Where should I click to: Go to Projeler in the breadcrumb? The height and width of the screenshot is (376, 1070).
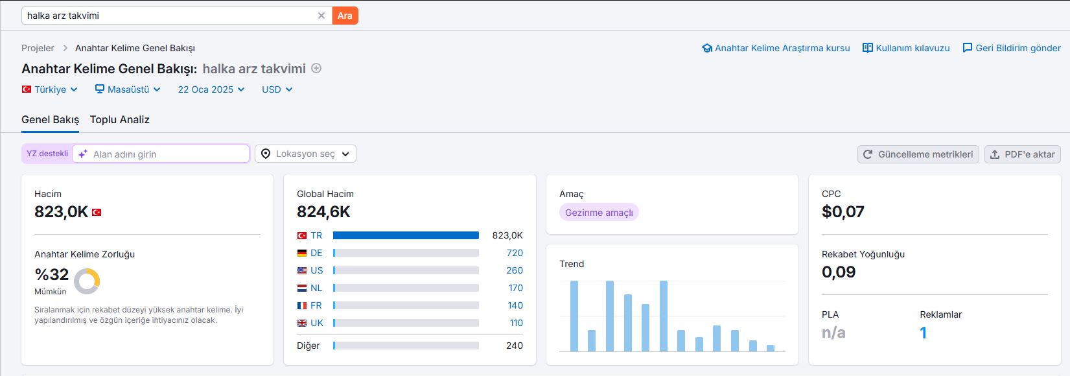click(x=38, y=48)
